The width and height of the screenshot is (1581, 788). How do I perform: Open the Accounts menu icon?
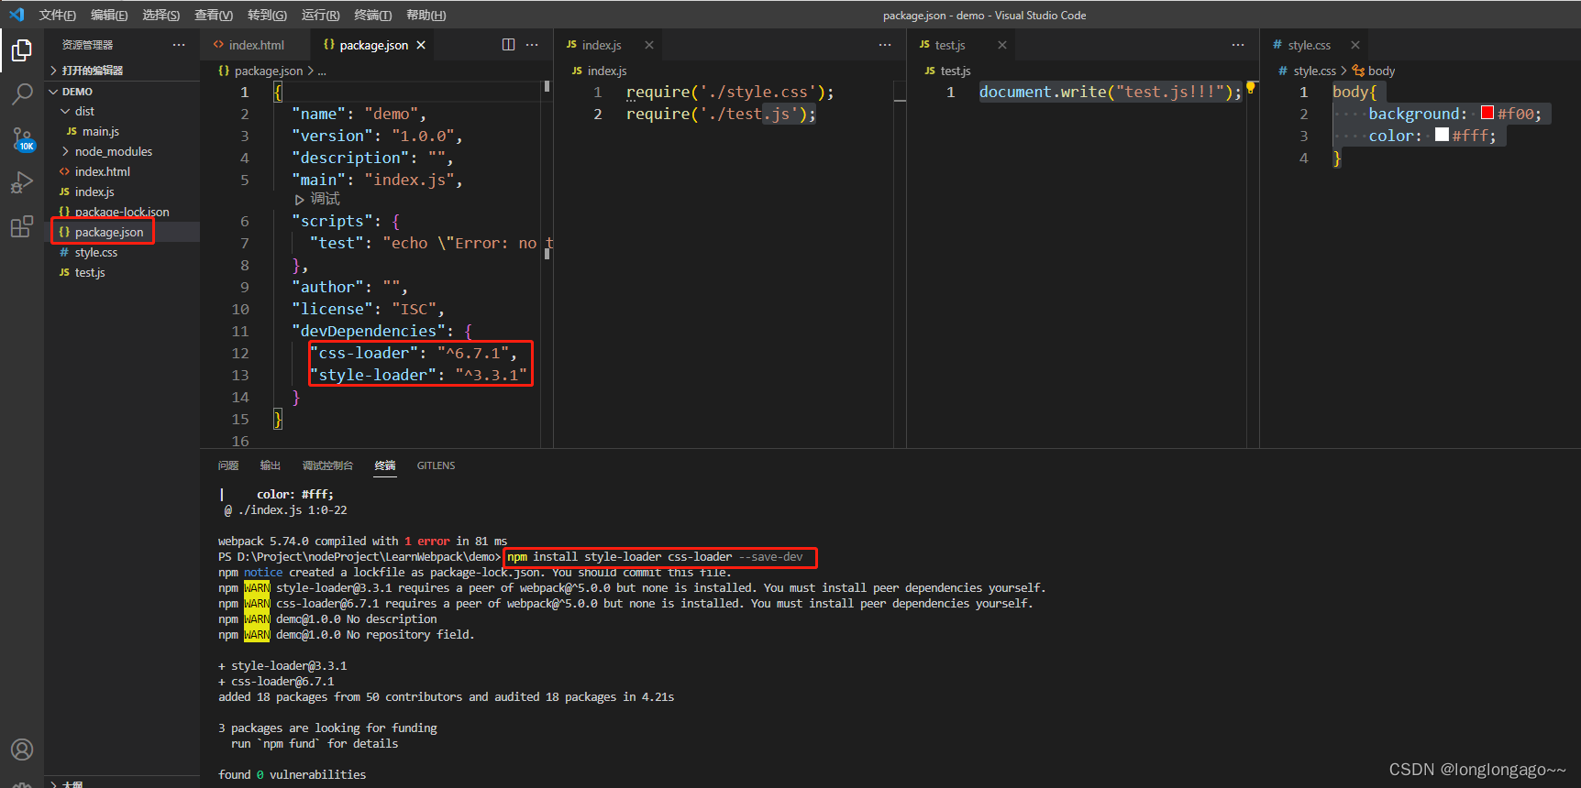pos(22,750)
